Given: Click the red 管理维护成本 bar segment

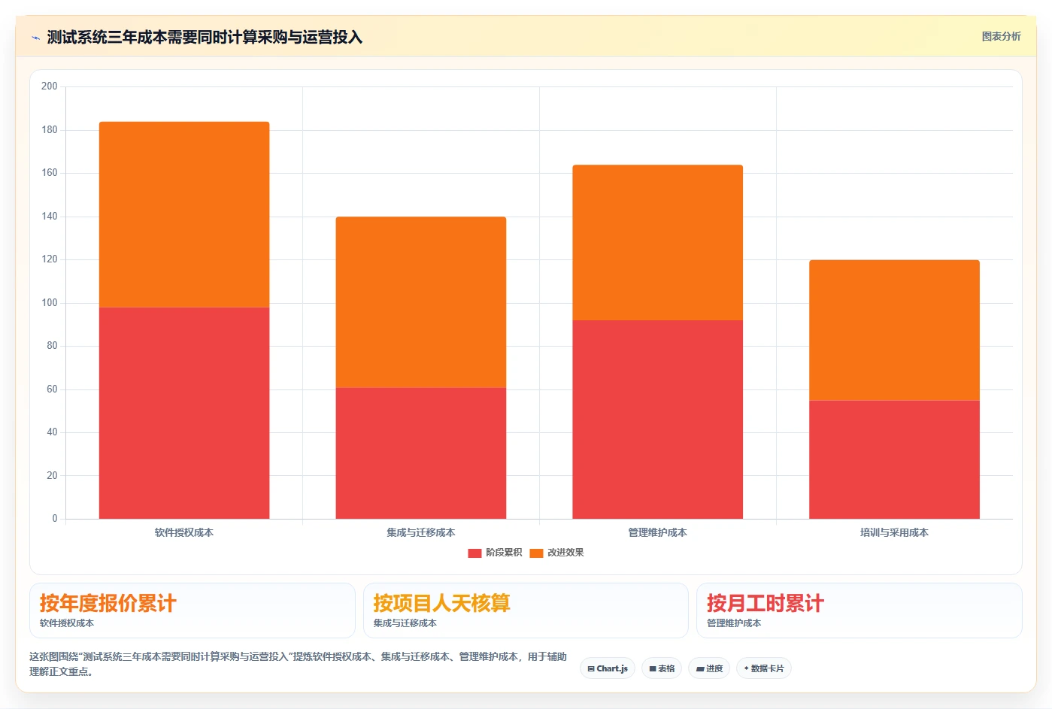Looking at the screenshot, I should pyautogui.click(x=658, y=420).
